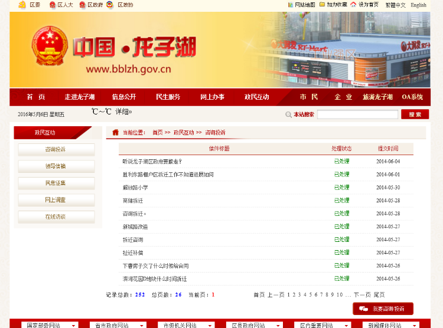Open OA系统 navigation item
The height and width of the screenshot is (328, 443).
pos(412,97)
